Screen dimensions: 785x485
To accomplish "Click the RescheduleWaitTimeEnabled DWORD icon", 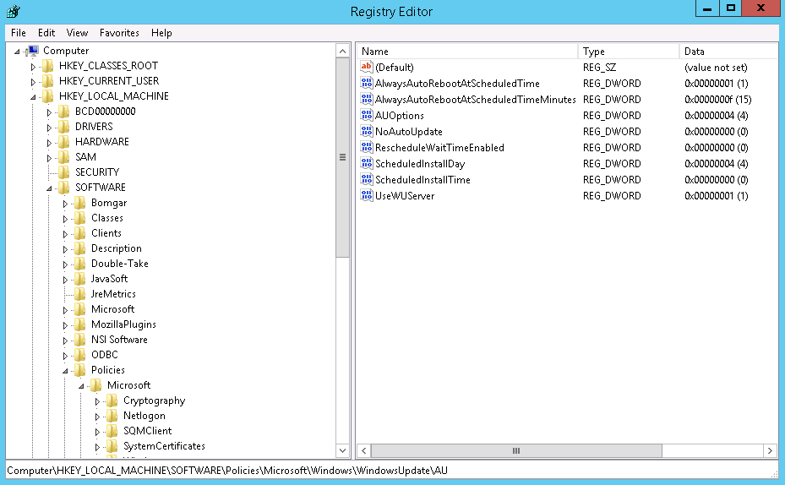I will [367, 147].
